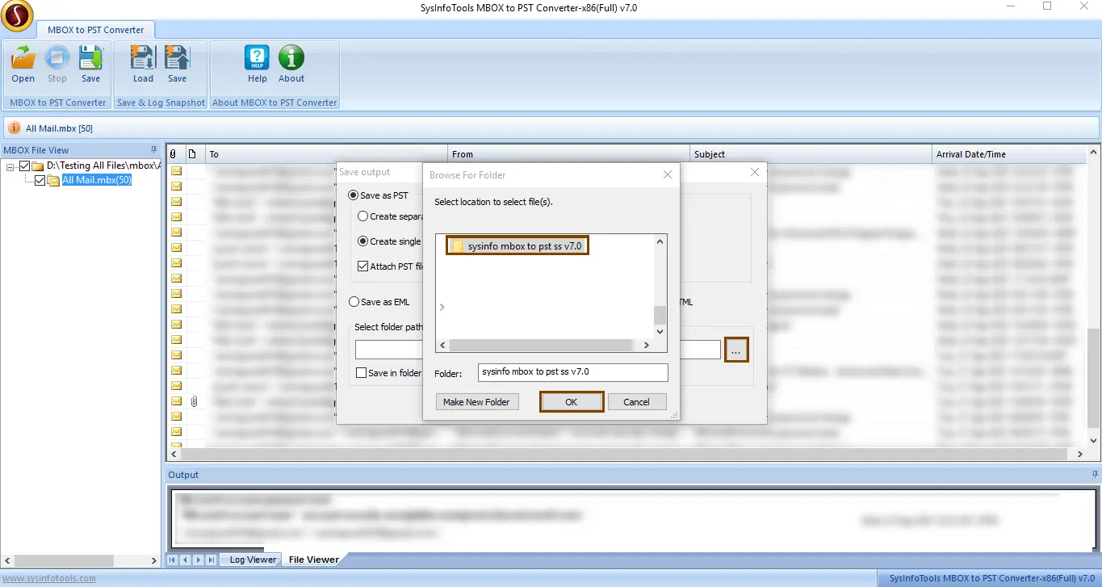Click the left arrow of the email list horizontal scrollbar

click(x=173, y=455)
